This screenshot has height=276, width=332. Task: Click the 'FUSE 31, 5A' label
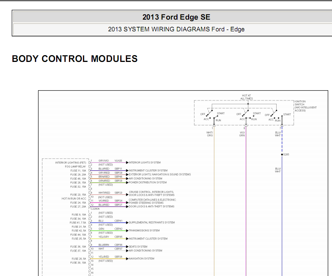79,227
